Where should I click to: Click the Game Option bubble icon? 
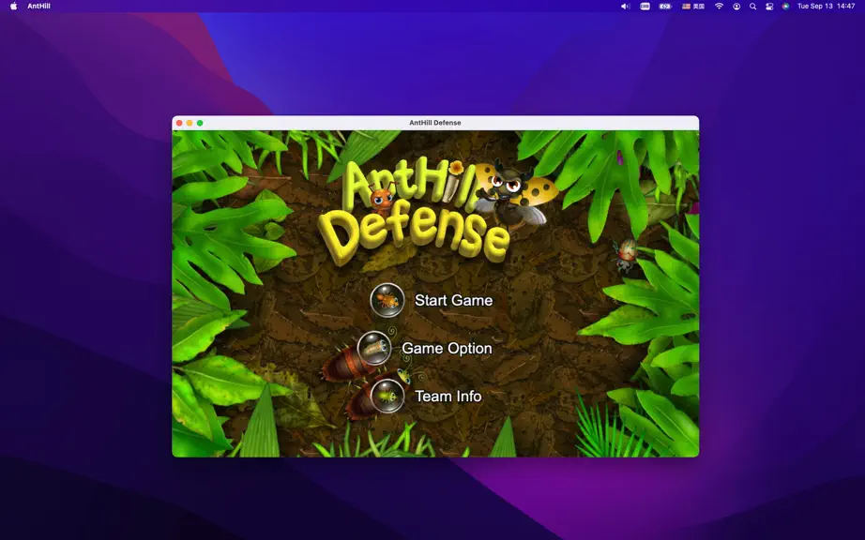(374, 348)
